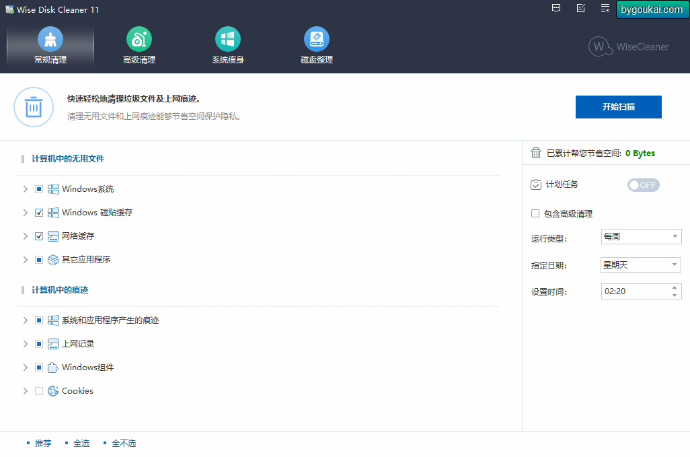Expand the Windows系统 tree row

pyautogui.click(x=25, y=189)
